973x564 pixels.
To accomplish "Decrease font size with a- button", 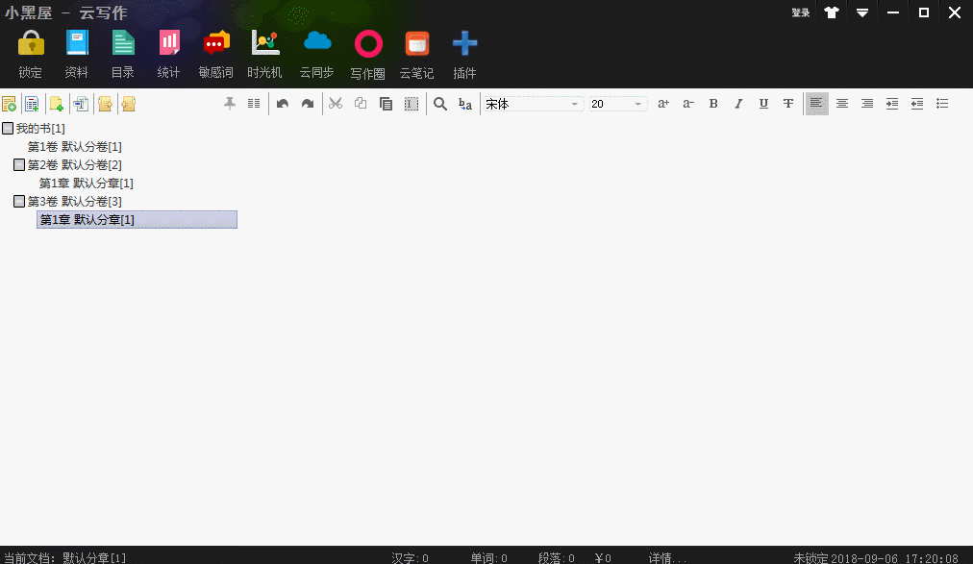I will pyautogui.click(x=688, y=104).
